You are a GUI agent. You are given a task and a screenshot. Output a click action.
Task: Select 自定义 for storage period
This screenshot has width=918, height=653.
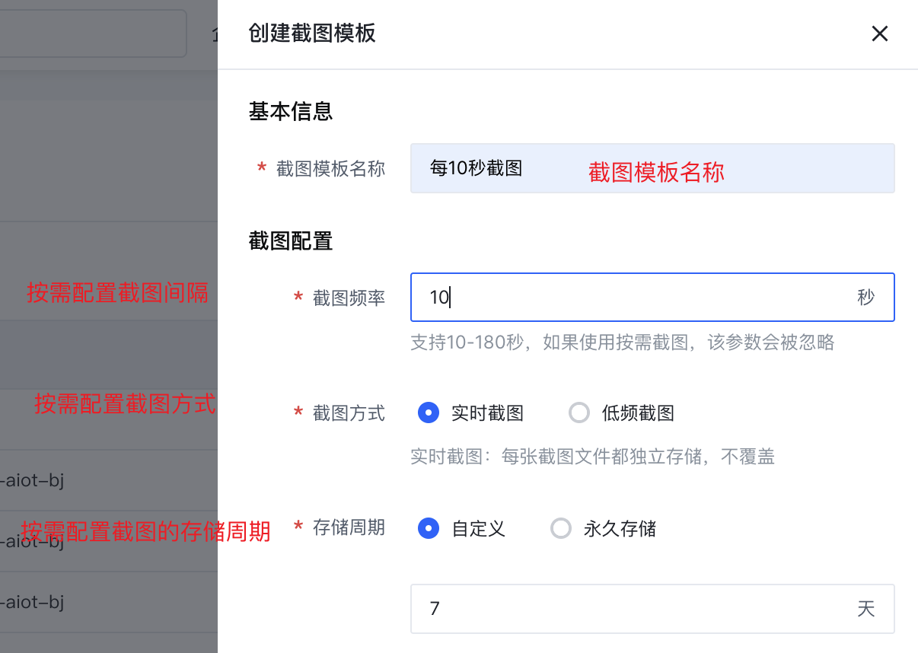point(429,528)
